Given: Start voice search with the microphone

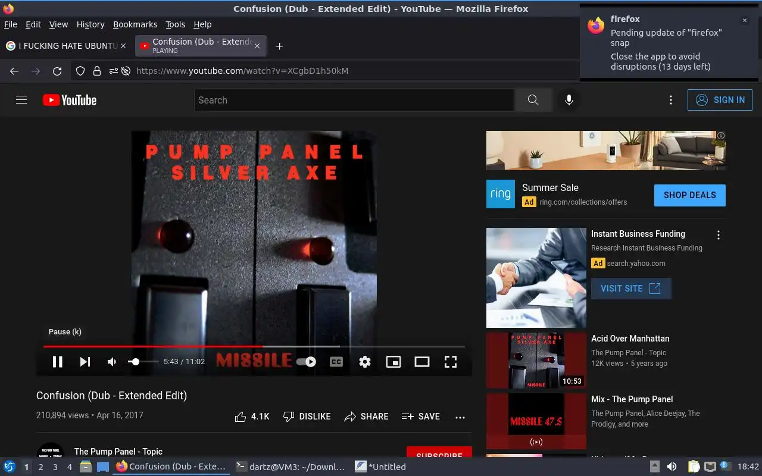Looking at the screenshot, I should pyautogui.click(x=569, y=100).
